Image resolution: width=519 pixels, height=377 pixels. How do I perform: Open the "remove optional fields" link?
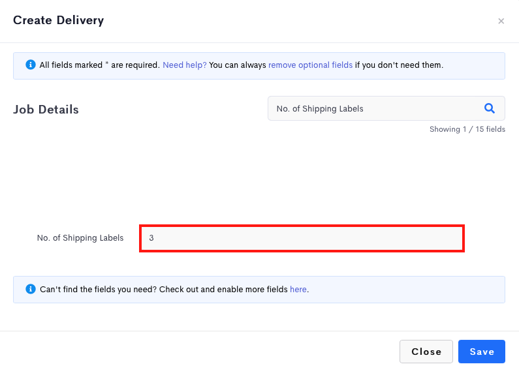click(x=310, y=65)
